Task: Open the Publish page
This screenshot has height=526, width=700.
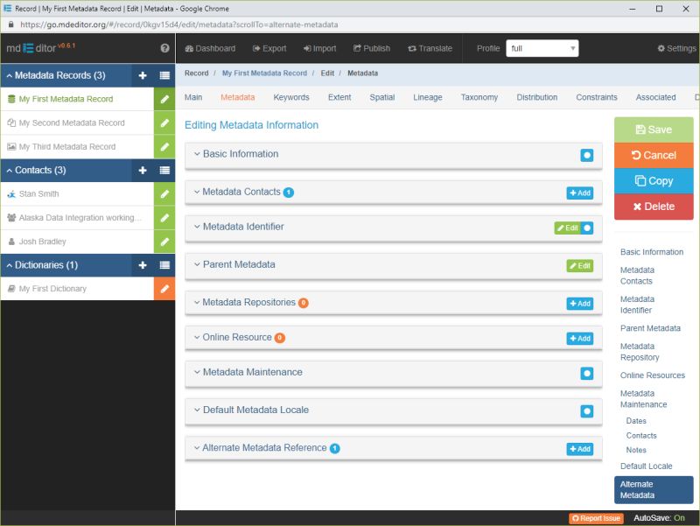Action: [x=371, y=48]
